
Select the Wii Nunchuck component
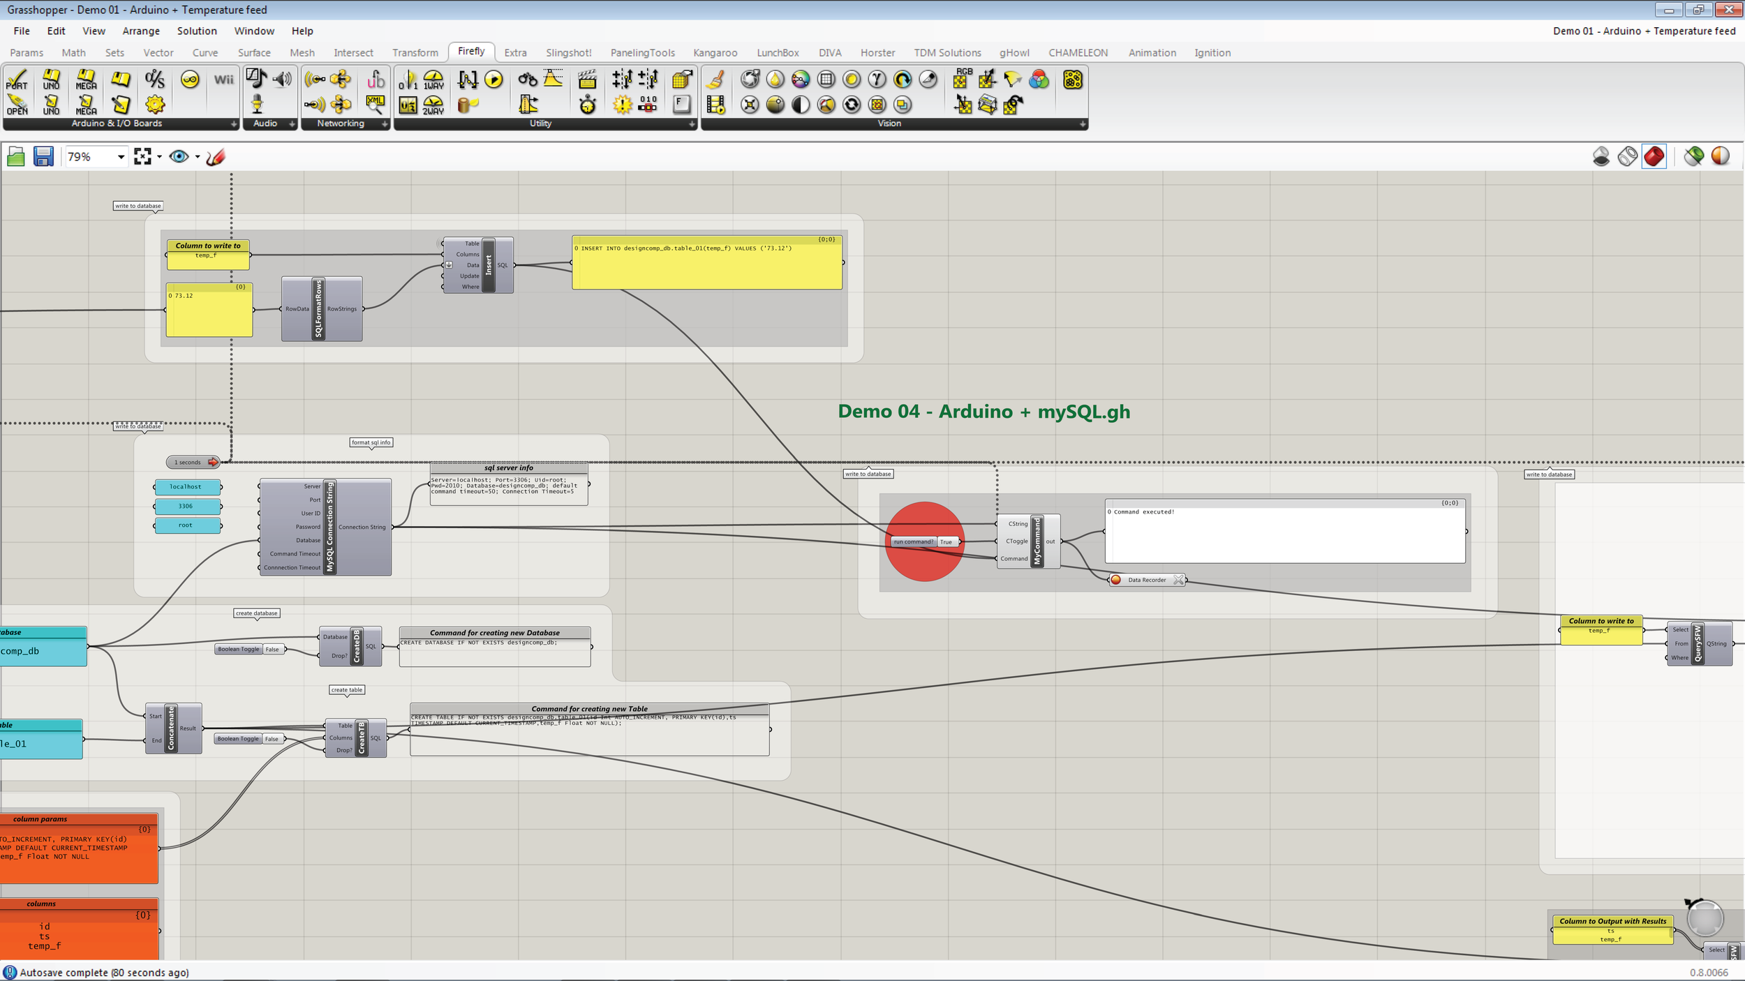coord(223,80)
